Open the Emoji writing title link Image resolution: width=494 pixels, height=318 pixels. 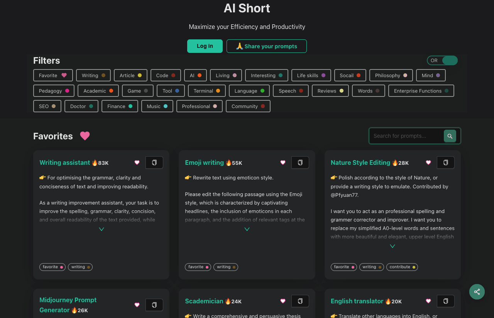pos(205,162)
